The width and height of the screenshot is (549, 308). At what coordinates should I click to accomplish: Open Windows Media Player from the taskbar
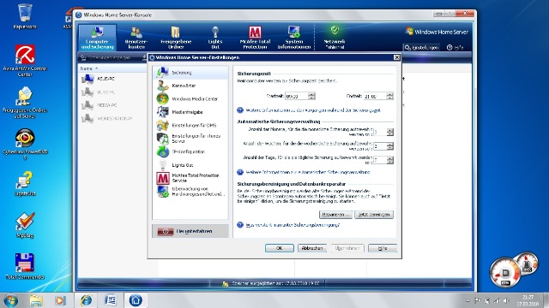click(60, 300)
